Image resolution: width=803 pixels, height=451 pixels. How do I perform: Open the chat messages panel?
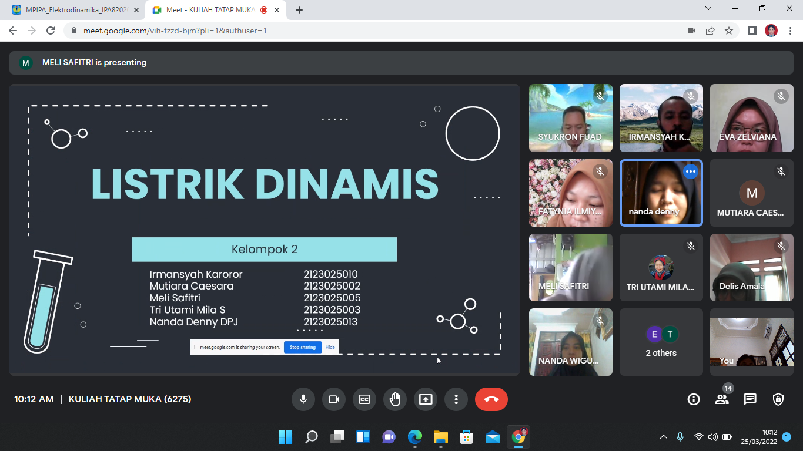750,399
